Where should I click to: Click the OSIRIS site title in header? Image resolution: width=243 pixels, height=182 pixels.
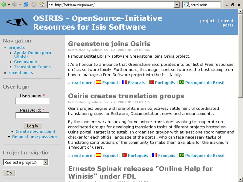click(x=98, y=22)
